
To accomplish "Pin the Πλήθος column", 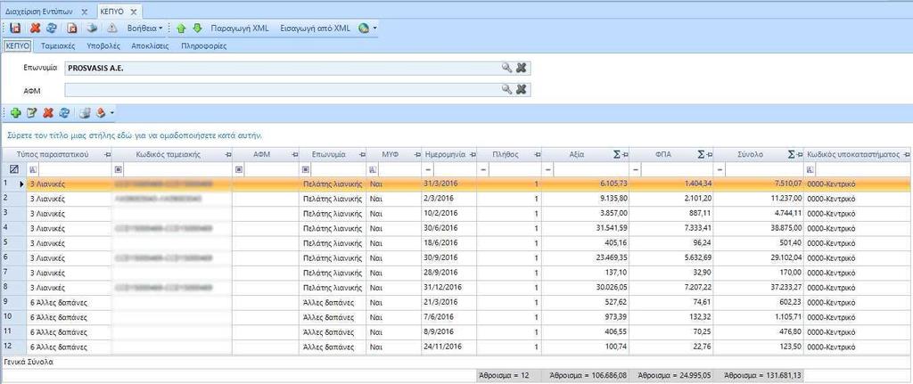I will click(538, 155).
